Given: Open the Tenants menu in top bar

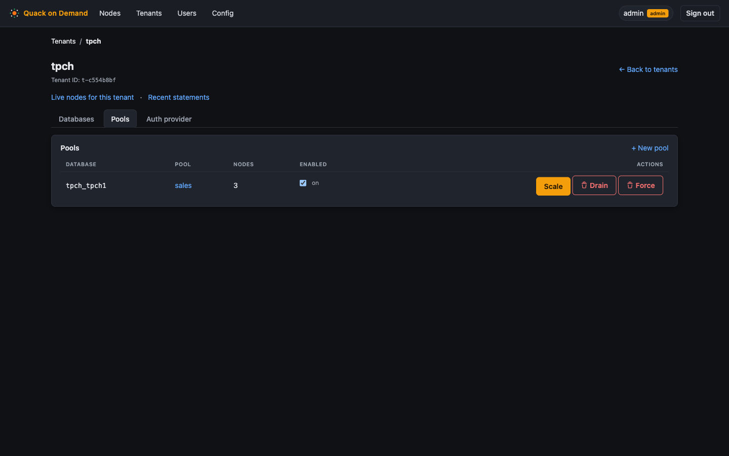Looking at the screenshot, I should 149,13.
